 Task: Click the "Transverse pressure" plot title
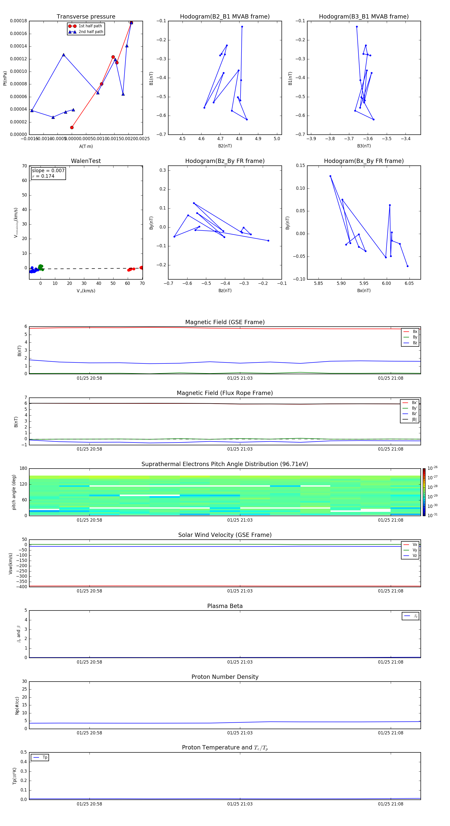tap(86, 17)
